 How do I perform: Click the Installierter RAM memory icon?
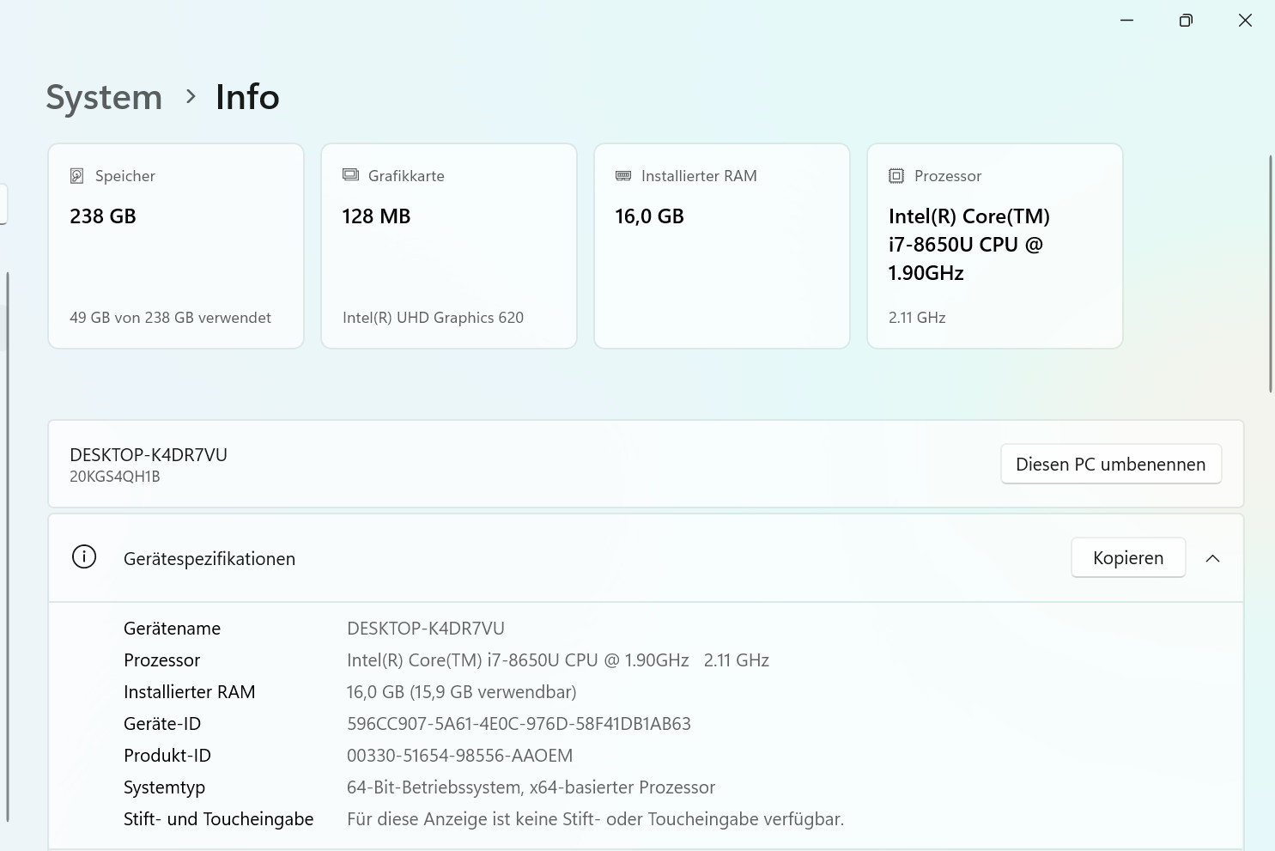pos(623,176)
